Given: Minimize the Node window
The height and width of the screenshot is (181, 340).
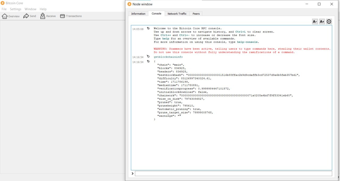Looking at the screenshot, I should (307, 4).
